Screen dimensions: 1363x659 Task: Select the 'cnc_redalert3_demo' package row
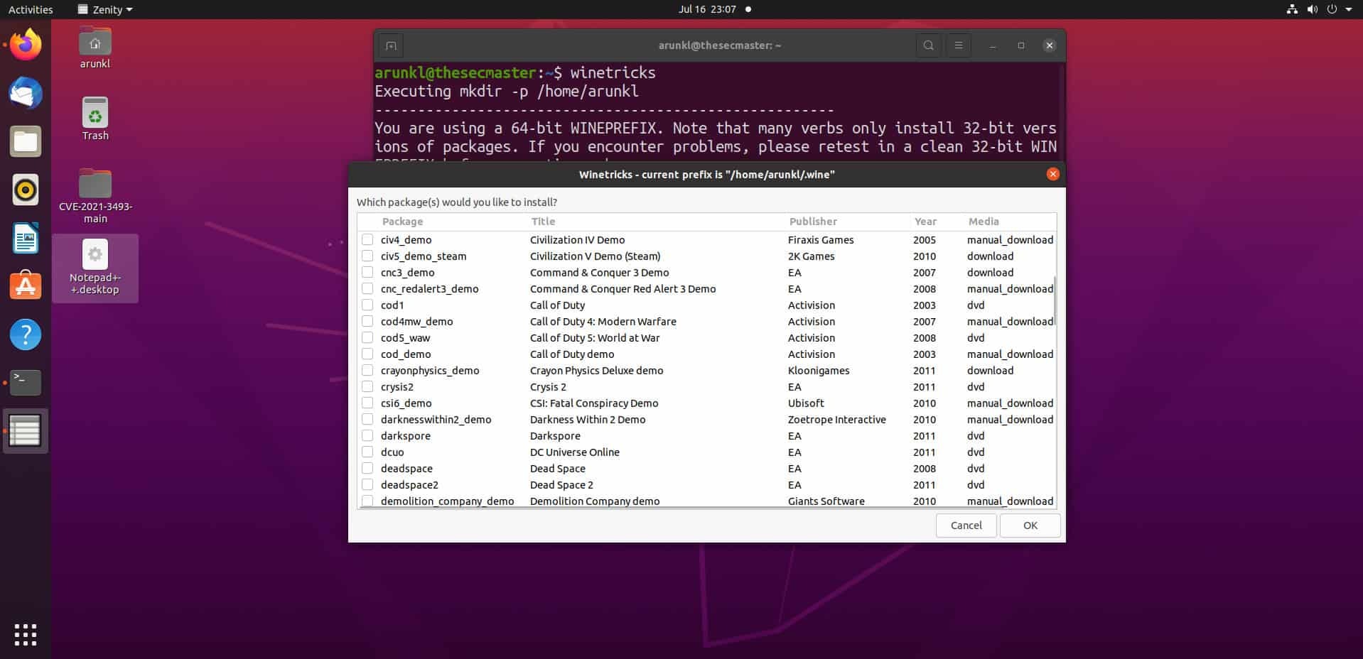[x=706, y=288]
